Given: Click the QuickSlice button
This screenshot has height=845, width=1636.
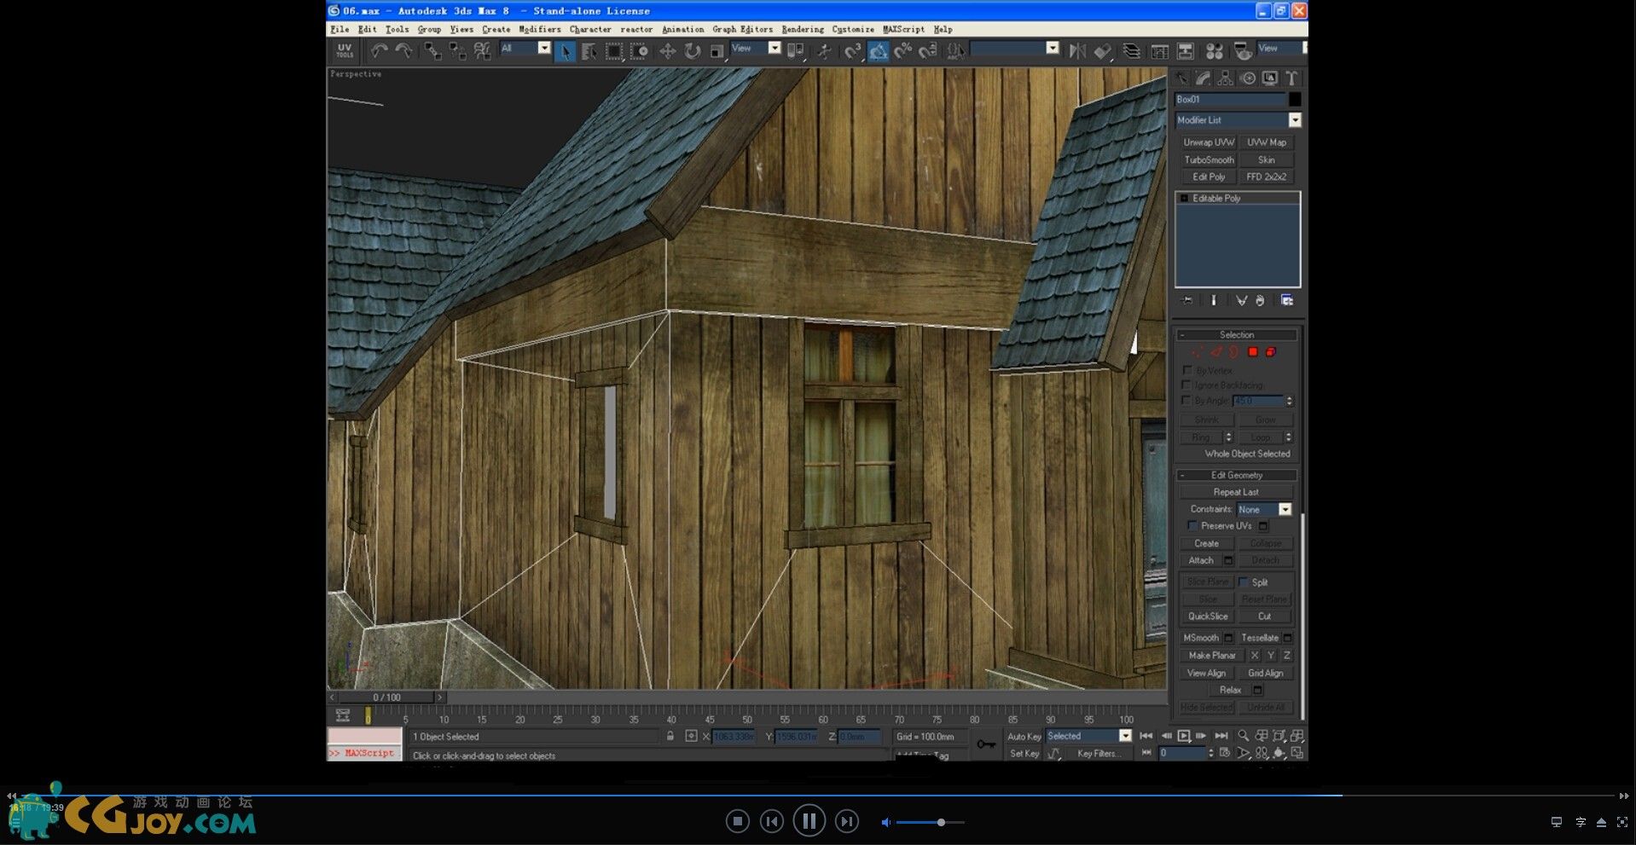Looking at the screenshot, I should [x=1208, y=616].
